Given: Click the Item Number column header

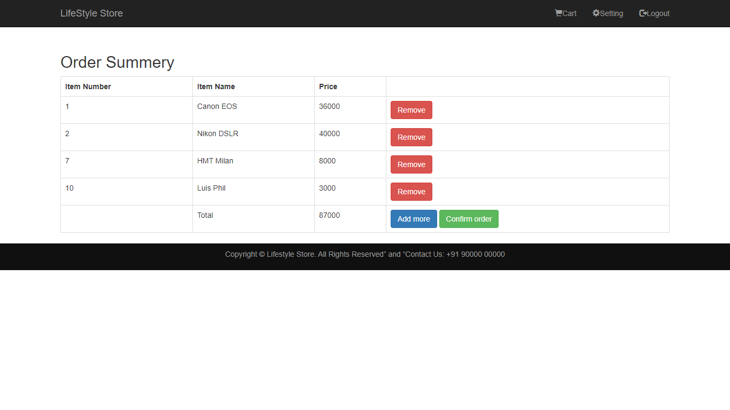Looking at the screenshot, I should pos(88,86).
